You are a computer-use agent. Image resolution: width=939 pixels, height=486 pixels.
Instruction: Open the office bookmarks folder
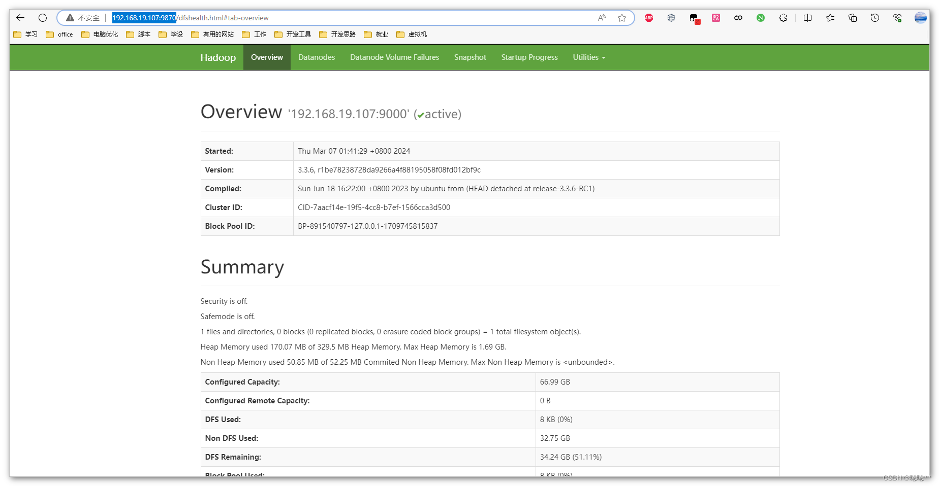[x=59, y=34]
